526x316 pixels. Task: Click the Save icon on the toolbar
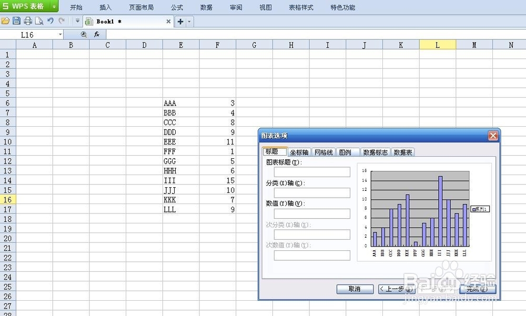[x=17, y=21]
